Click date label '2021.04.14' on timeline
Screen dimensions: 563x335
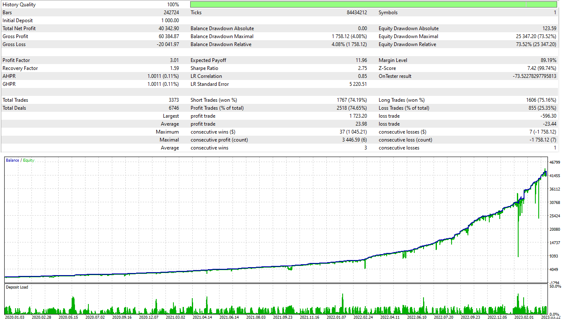click(x=203, y=317)
